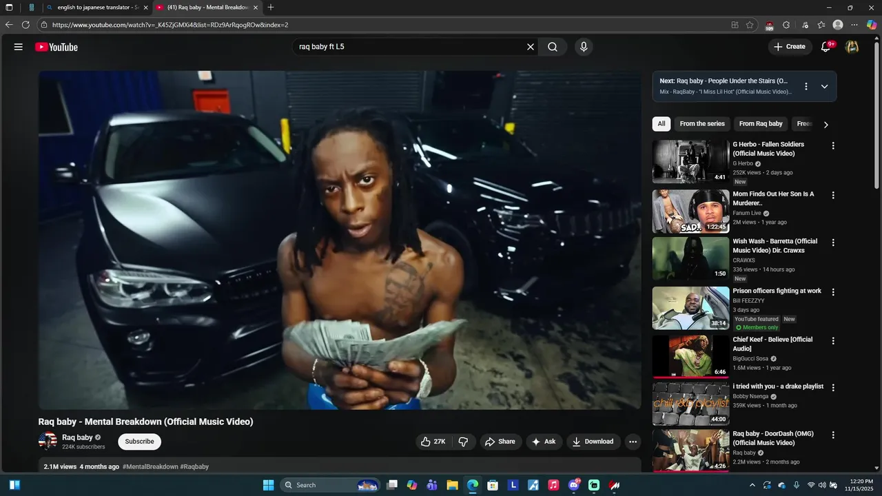
Task: Open the YouTube account avatar menu
Action: coord(852,47)
